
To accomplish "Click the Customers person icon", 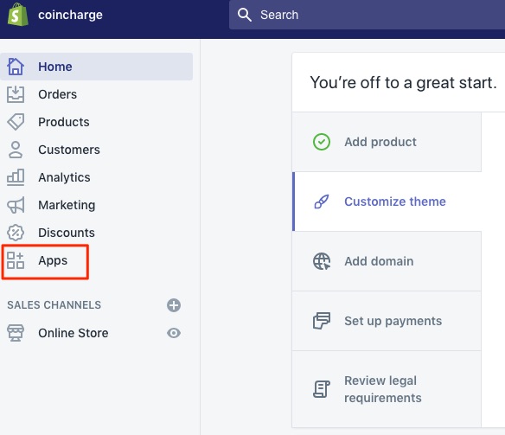I will tap(16, 150).
